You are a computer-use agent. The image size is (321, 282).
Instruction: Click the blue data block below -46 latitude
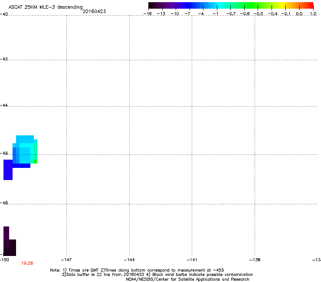click(8, 170)
